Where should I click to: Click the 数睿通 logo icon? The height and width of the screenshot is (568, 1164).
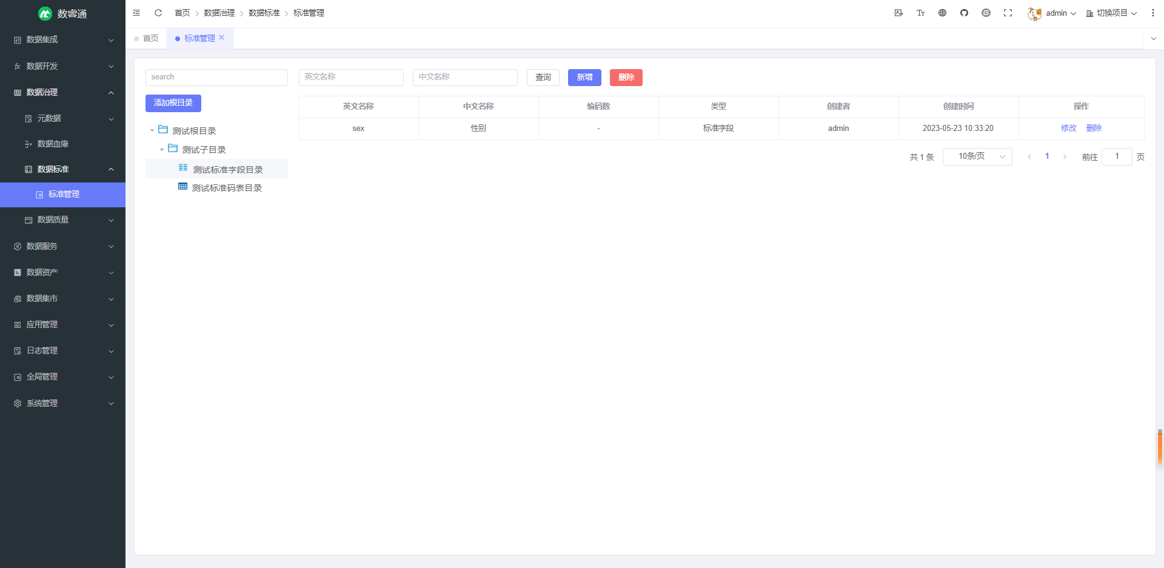tap(45, 13)
